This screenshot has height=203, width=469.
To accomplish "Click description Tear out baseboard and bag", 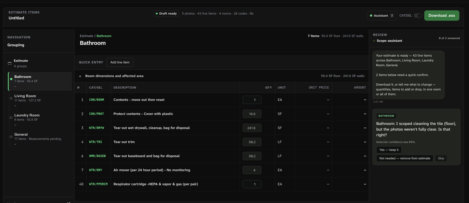I will 147,156.
